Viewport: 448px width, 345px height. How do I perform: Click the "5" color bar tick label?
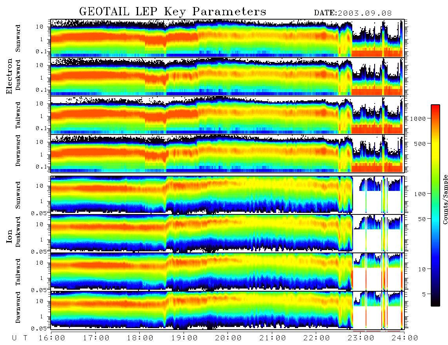click(x=424, y=294)
